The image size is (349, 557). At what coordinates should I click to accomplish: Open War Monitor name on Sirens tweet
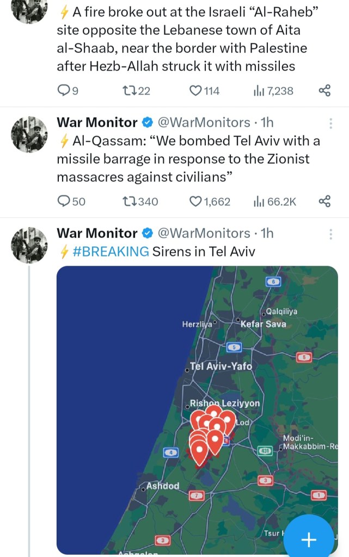tap(97, 234)
